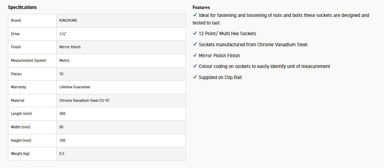Click the checkmark next to "Mirror Polish Finish"
Screen dimensions: 384x168
[x=195, y=56]
